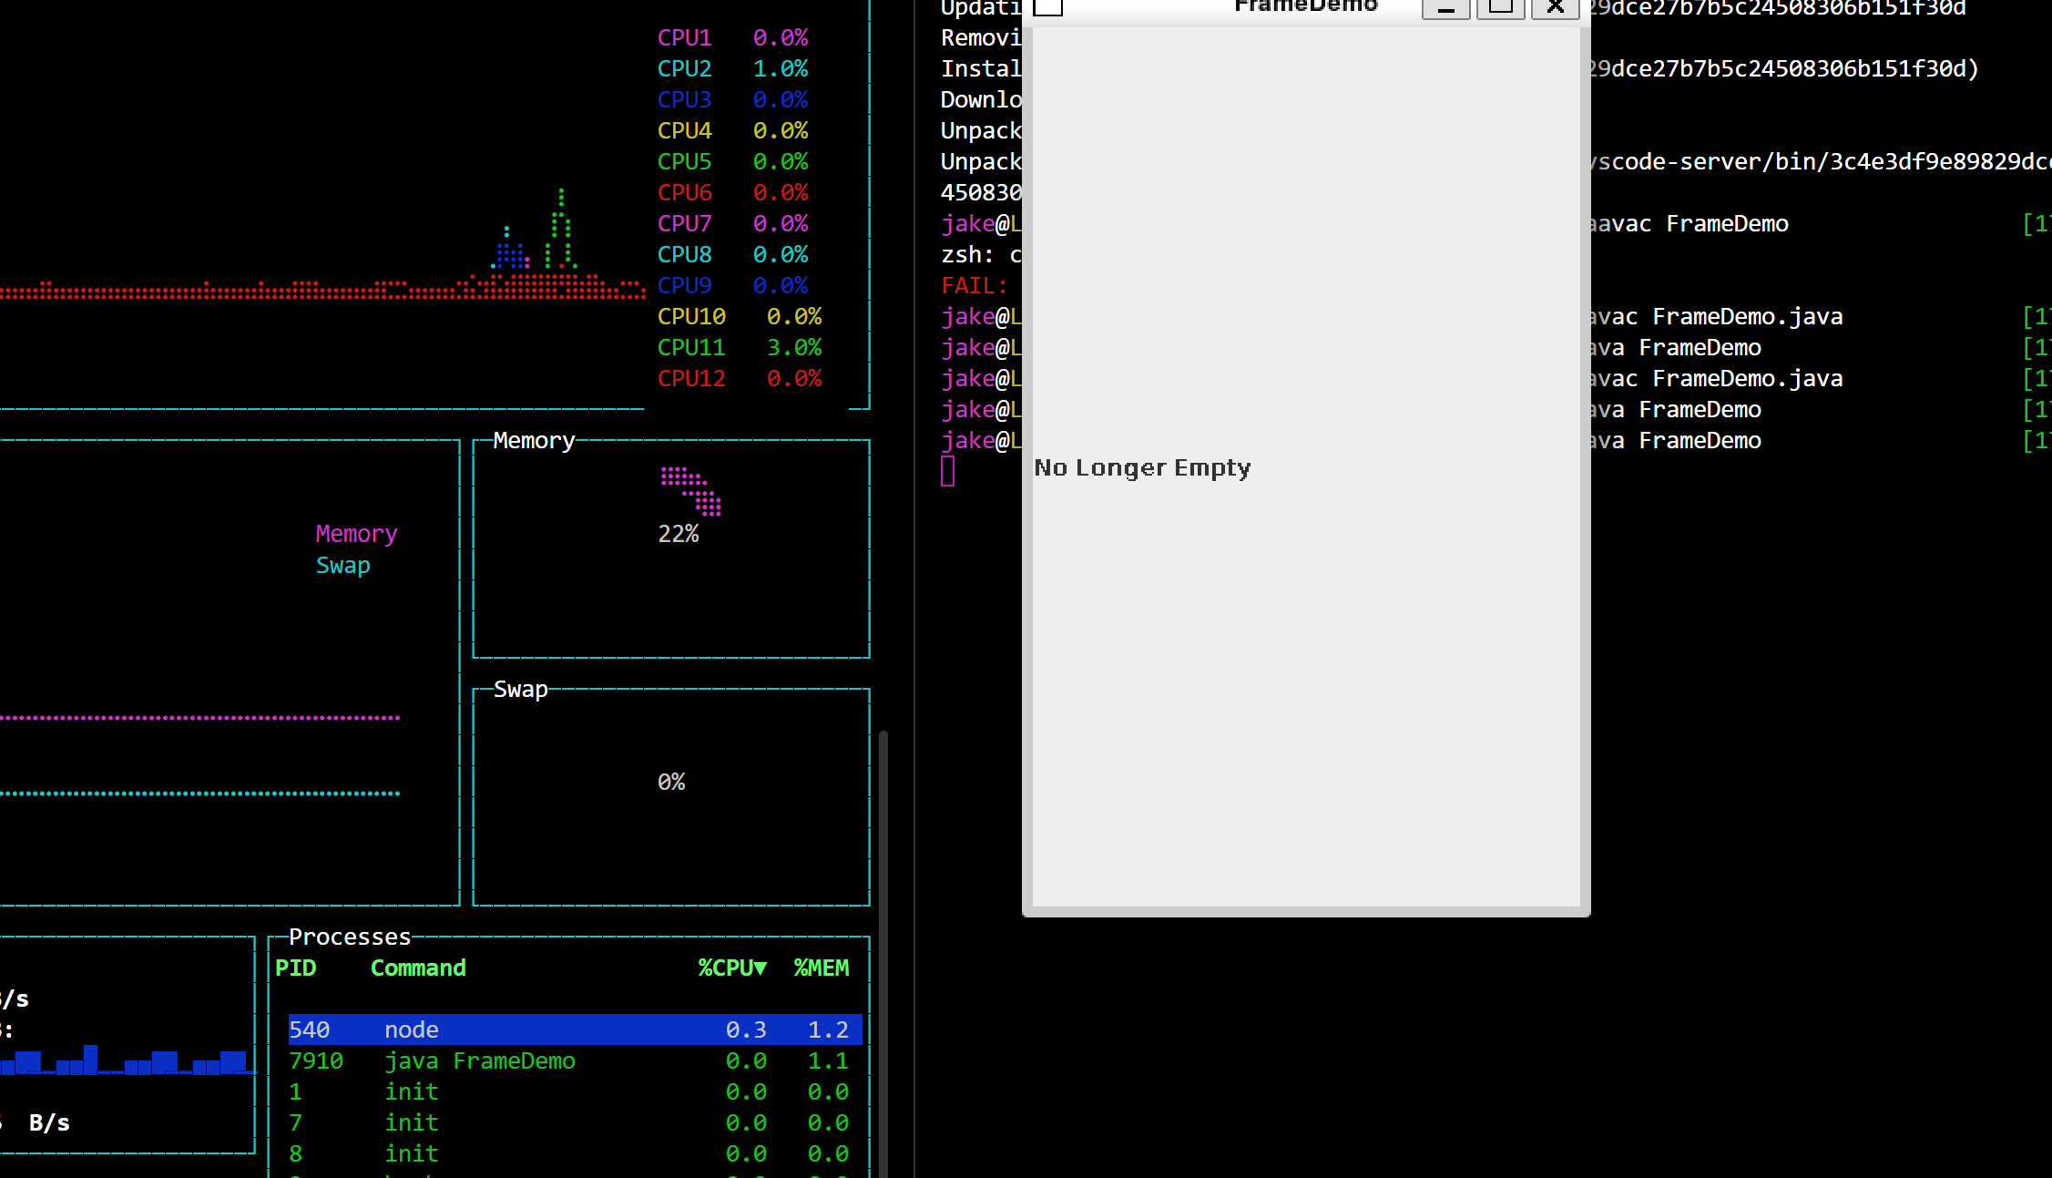Click the java FrameDemo %MEM value 1.1
2052x1178 pixels.
coord(828,1060)
